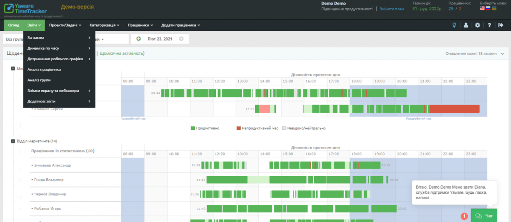Click the Лют 23, 2021 date field
The image size is (511, 222).
160,39
